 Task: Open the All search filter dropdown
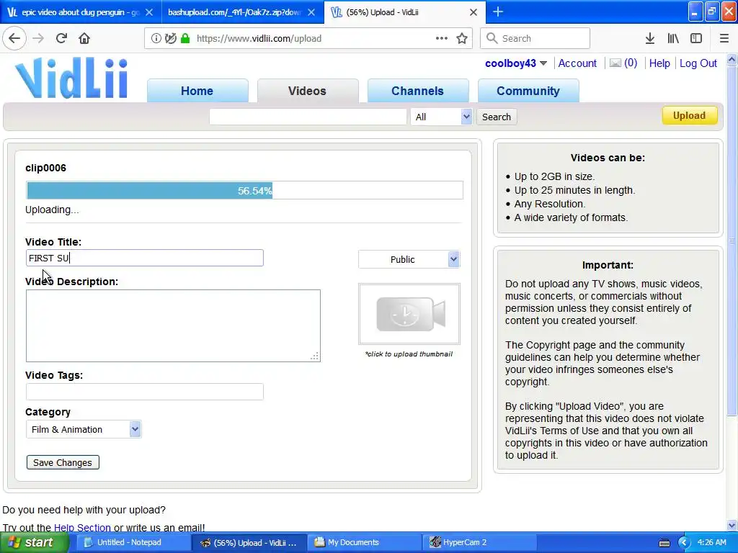point(441,117)
